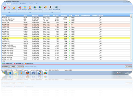Click the Kelebihan Stok legend label

30,63
